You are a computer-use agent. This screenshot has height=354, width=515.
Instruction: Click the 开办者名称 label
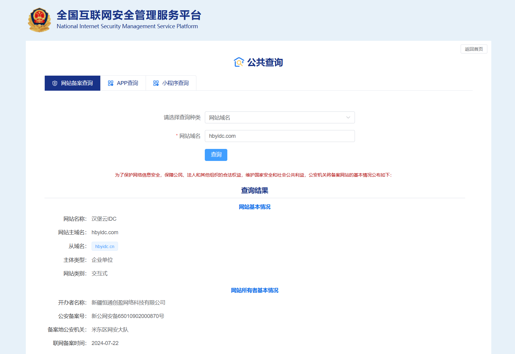point(72,303)
